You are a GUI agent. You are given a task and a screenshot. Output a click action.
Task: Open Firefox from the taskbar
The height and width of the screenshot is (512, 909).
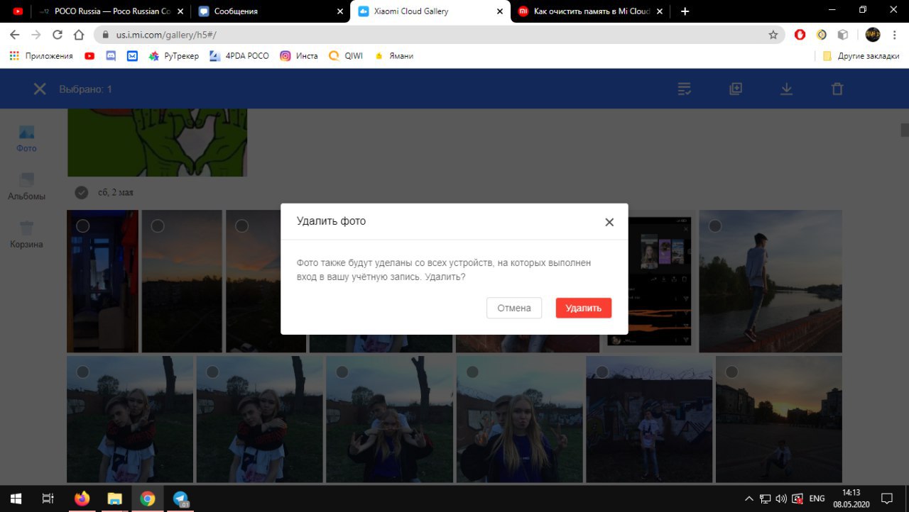click(82, 499)
